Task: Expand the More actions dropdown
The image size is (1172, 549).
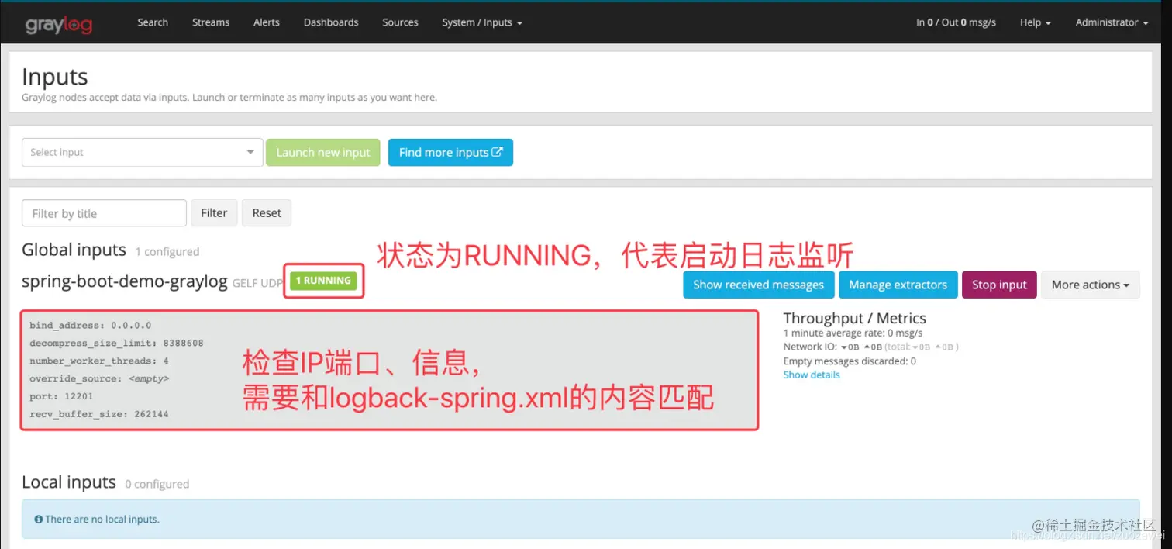Action: coord(1090,285)
